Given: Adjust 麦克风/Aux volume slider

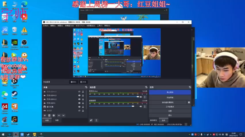Looking at the screenshot, I should [x=114, y=97].
